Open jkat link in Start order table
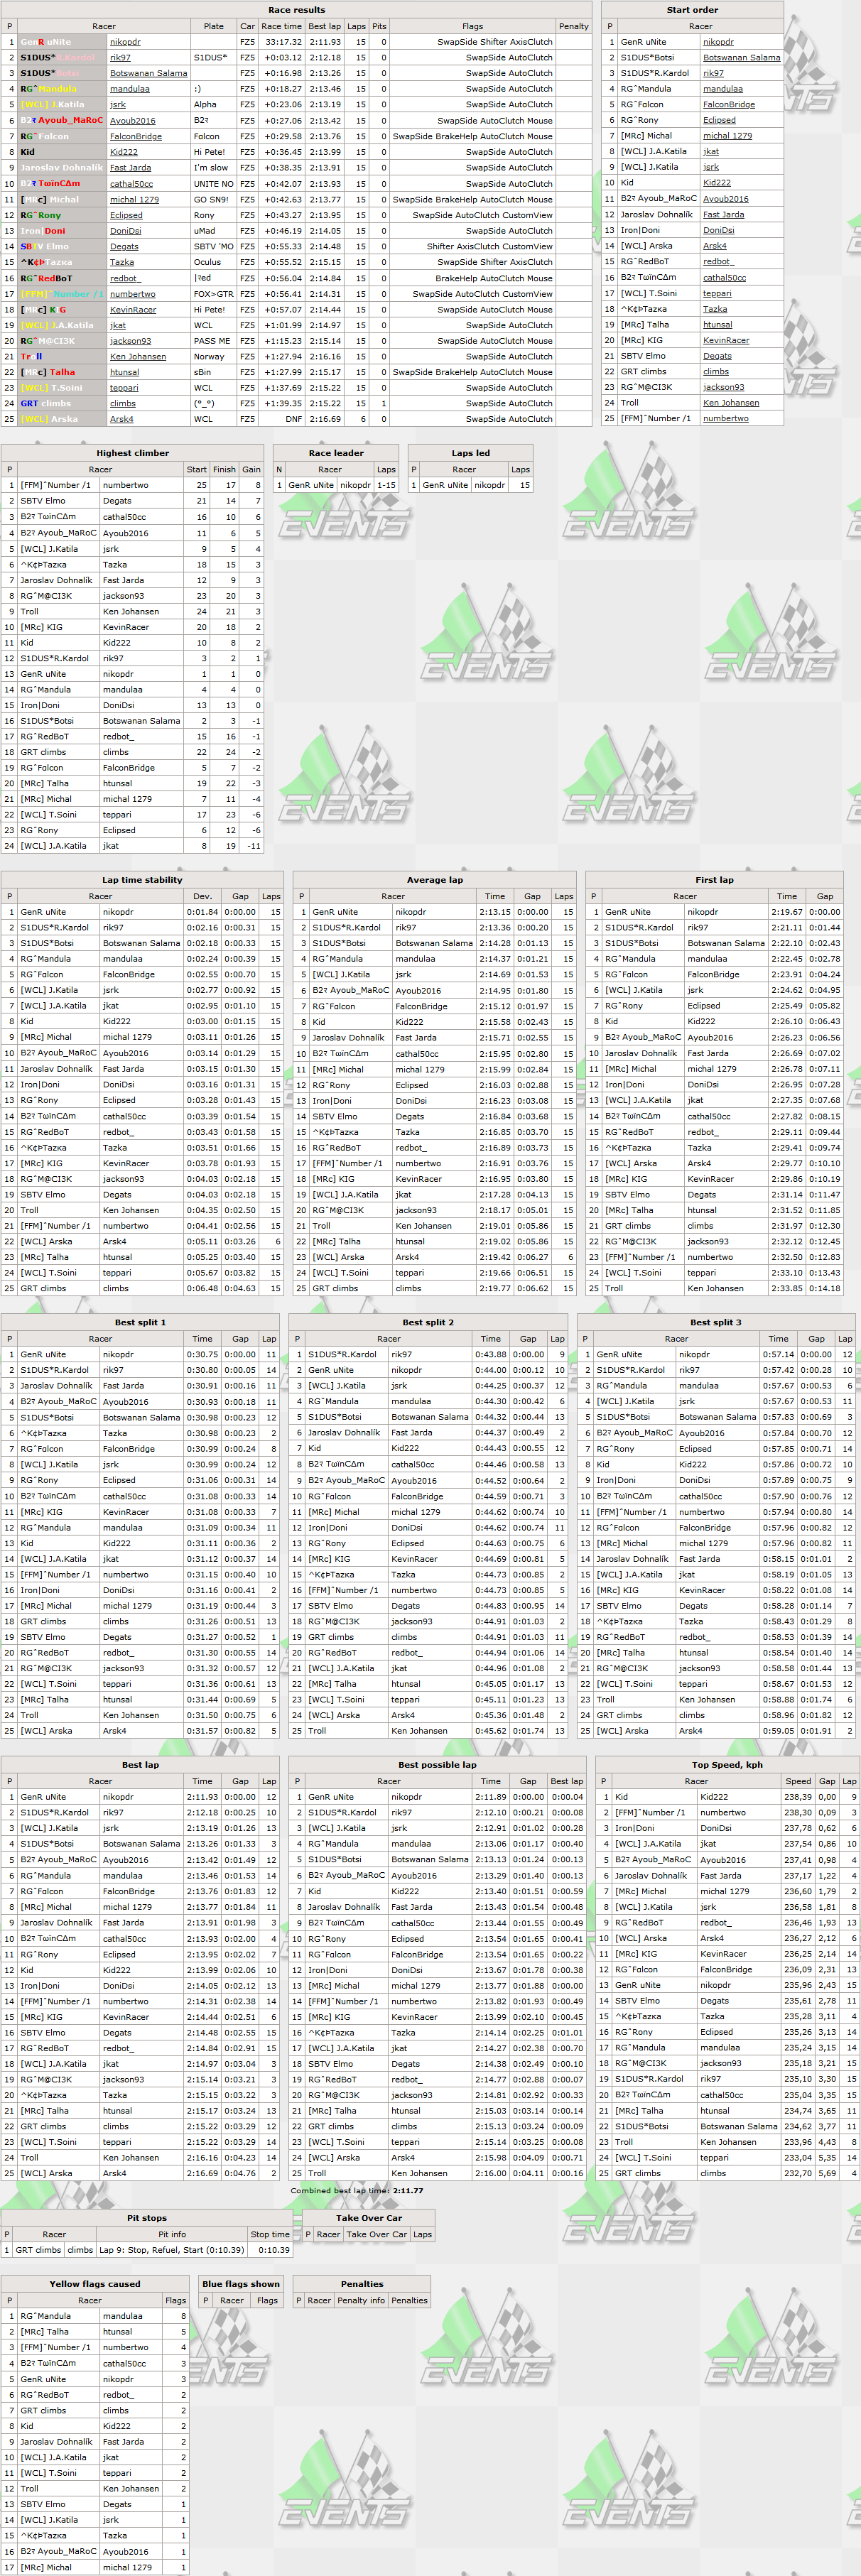 (x=711, y=152)
